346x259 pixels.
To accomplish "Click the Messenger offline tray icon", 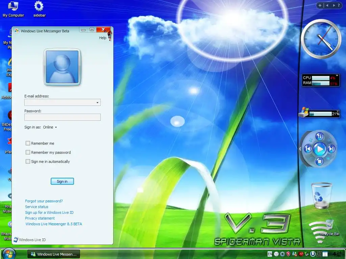I will (x=294, y=254).
